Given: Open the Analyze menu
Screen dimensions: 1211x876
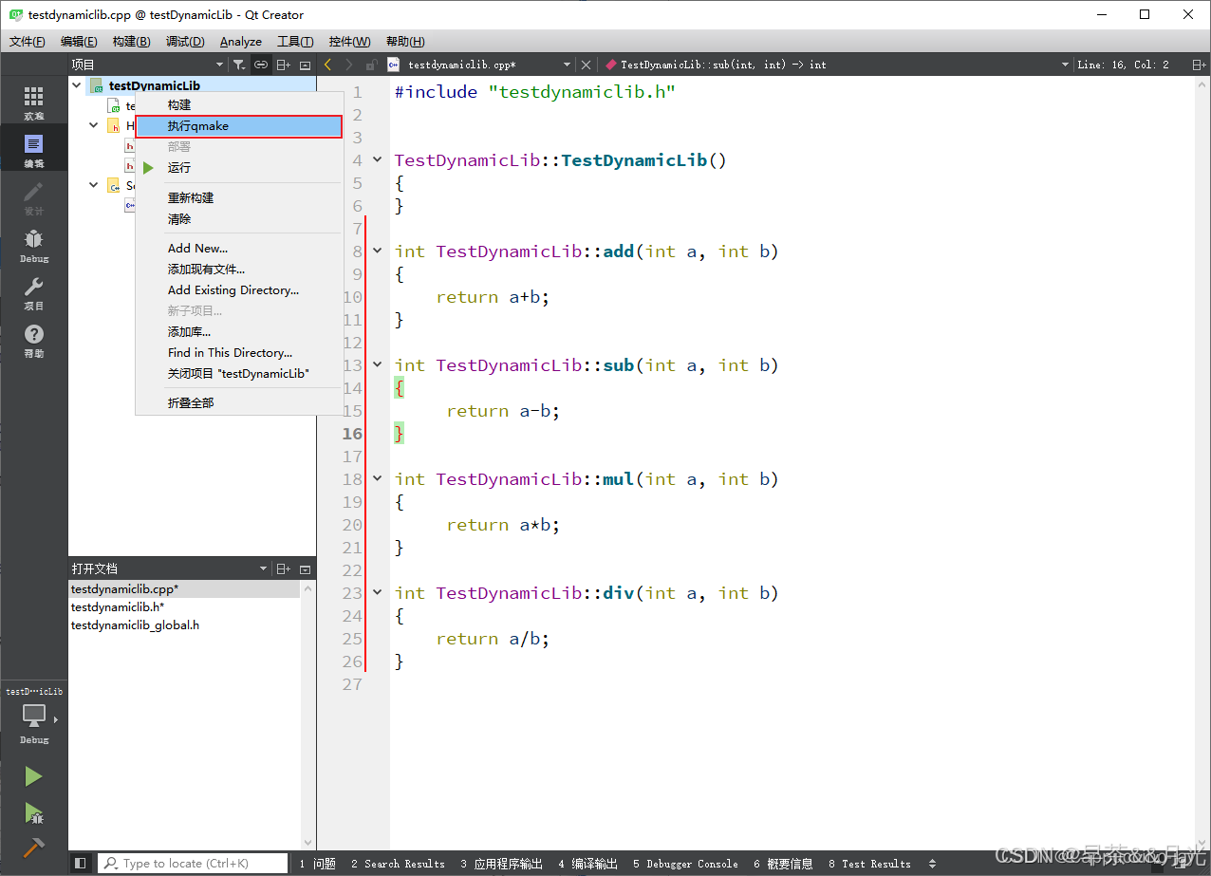Looking at the screenshot, I should click(x=241, y=42).
